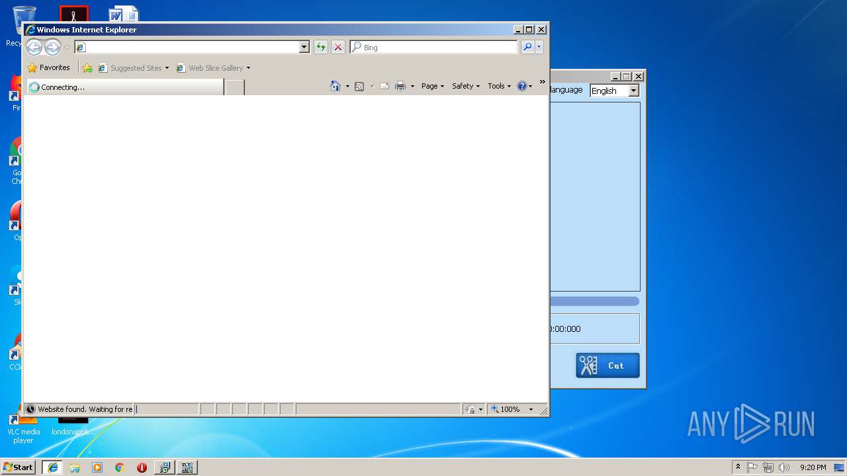Click the progress bar in background window
Screen dimensions: 847x476
point(595,301)
